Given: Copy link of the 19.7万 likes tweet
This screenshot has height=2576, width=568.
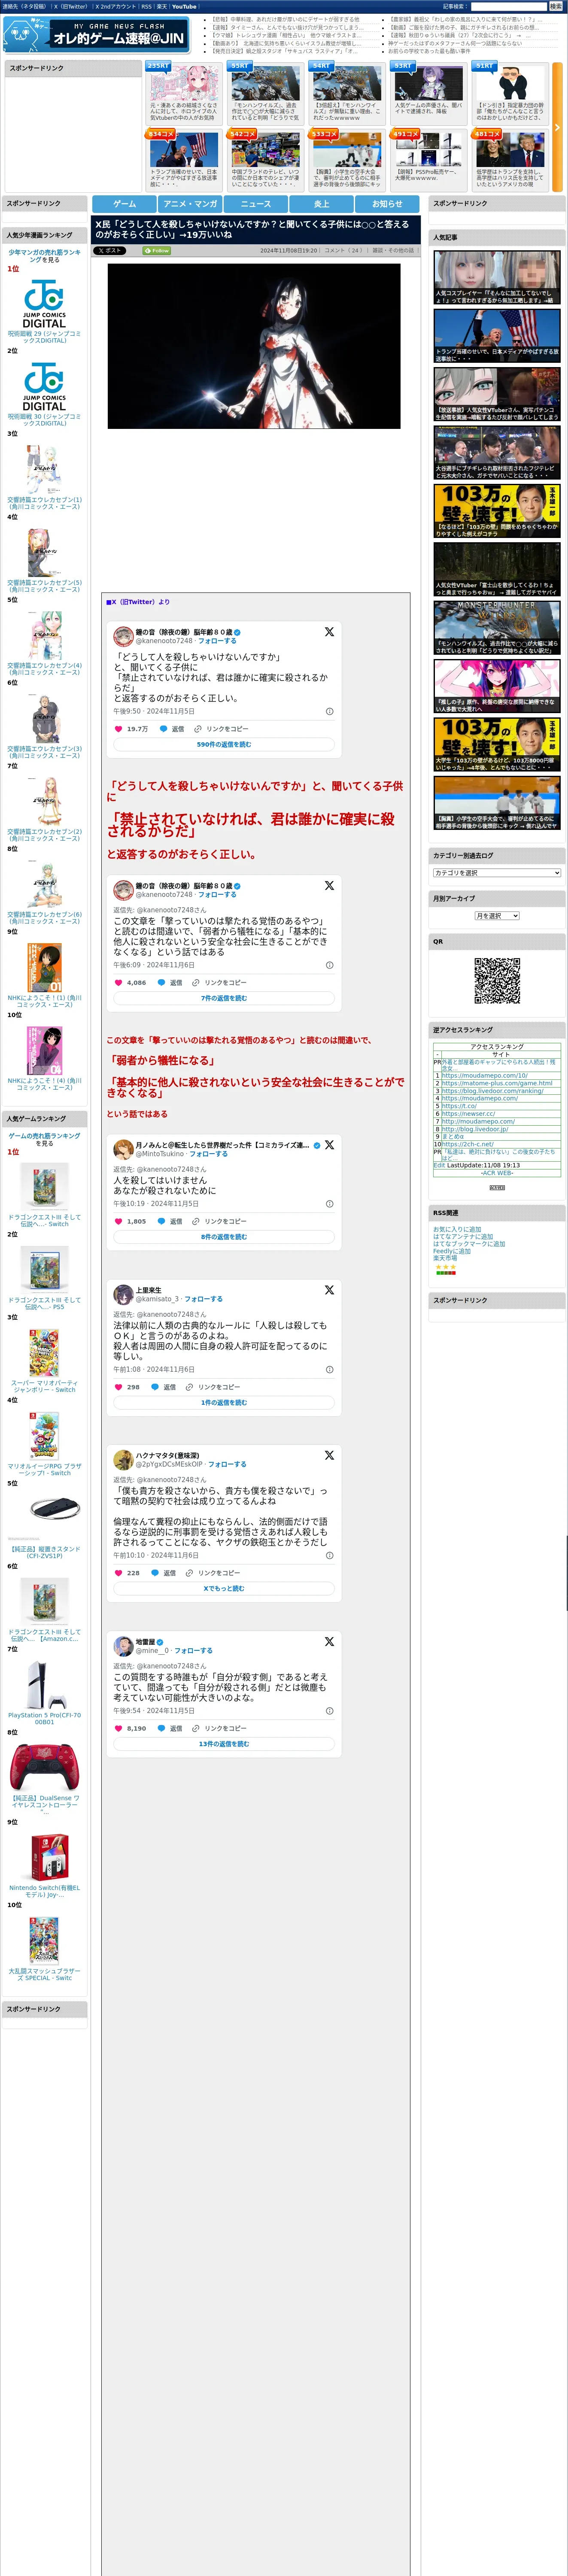Looking at the screenshot, I should (222, 729).
